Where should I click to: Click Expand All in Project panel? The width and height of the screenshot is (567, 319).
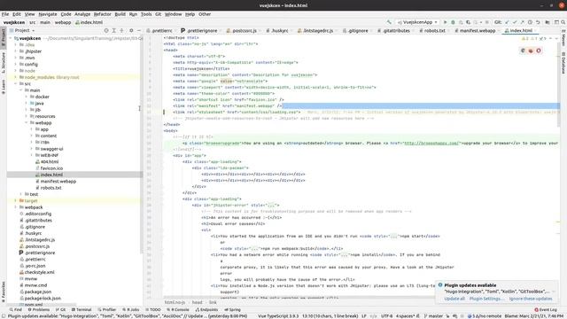114,31
